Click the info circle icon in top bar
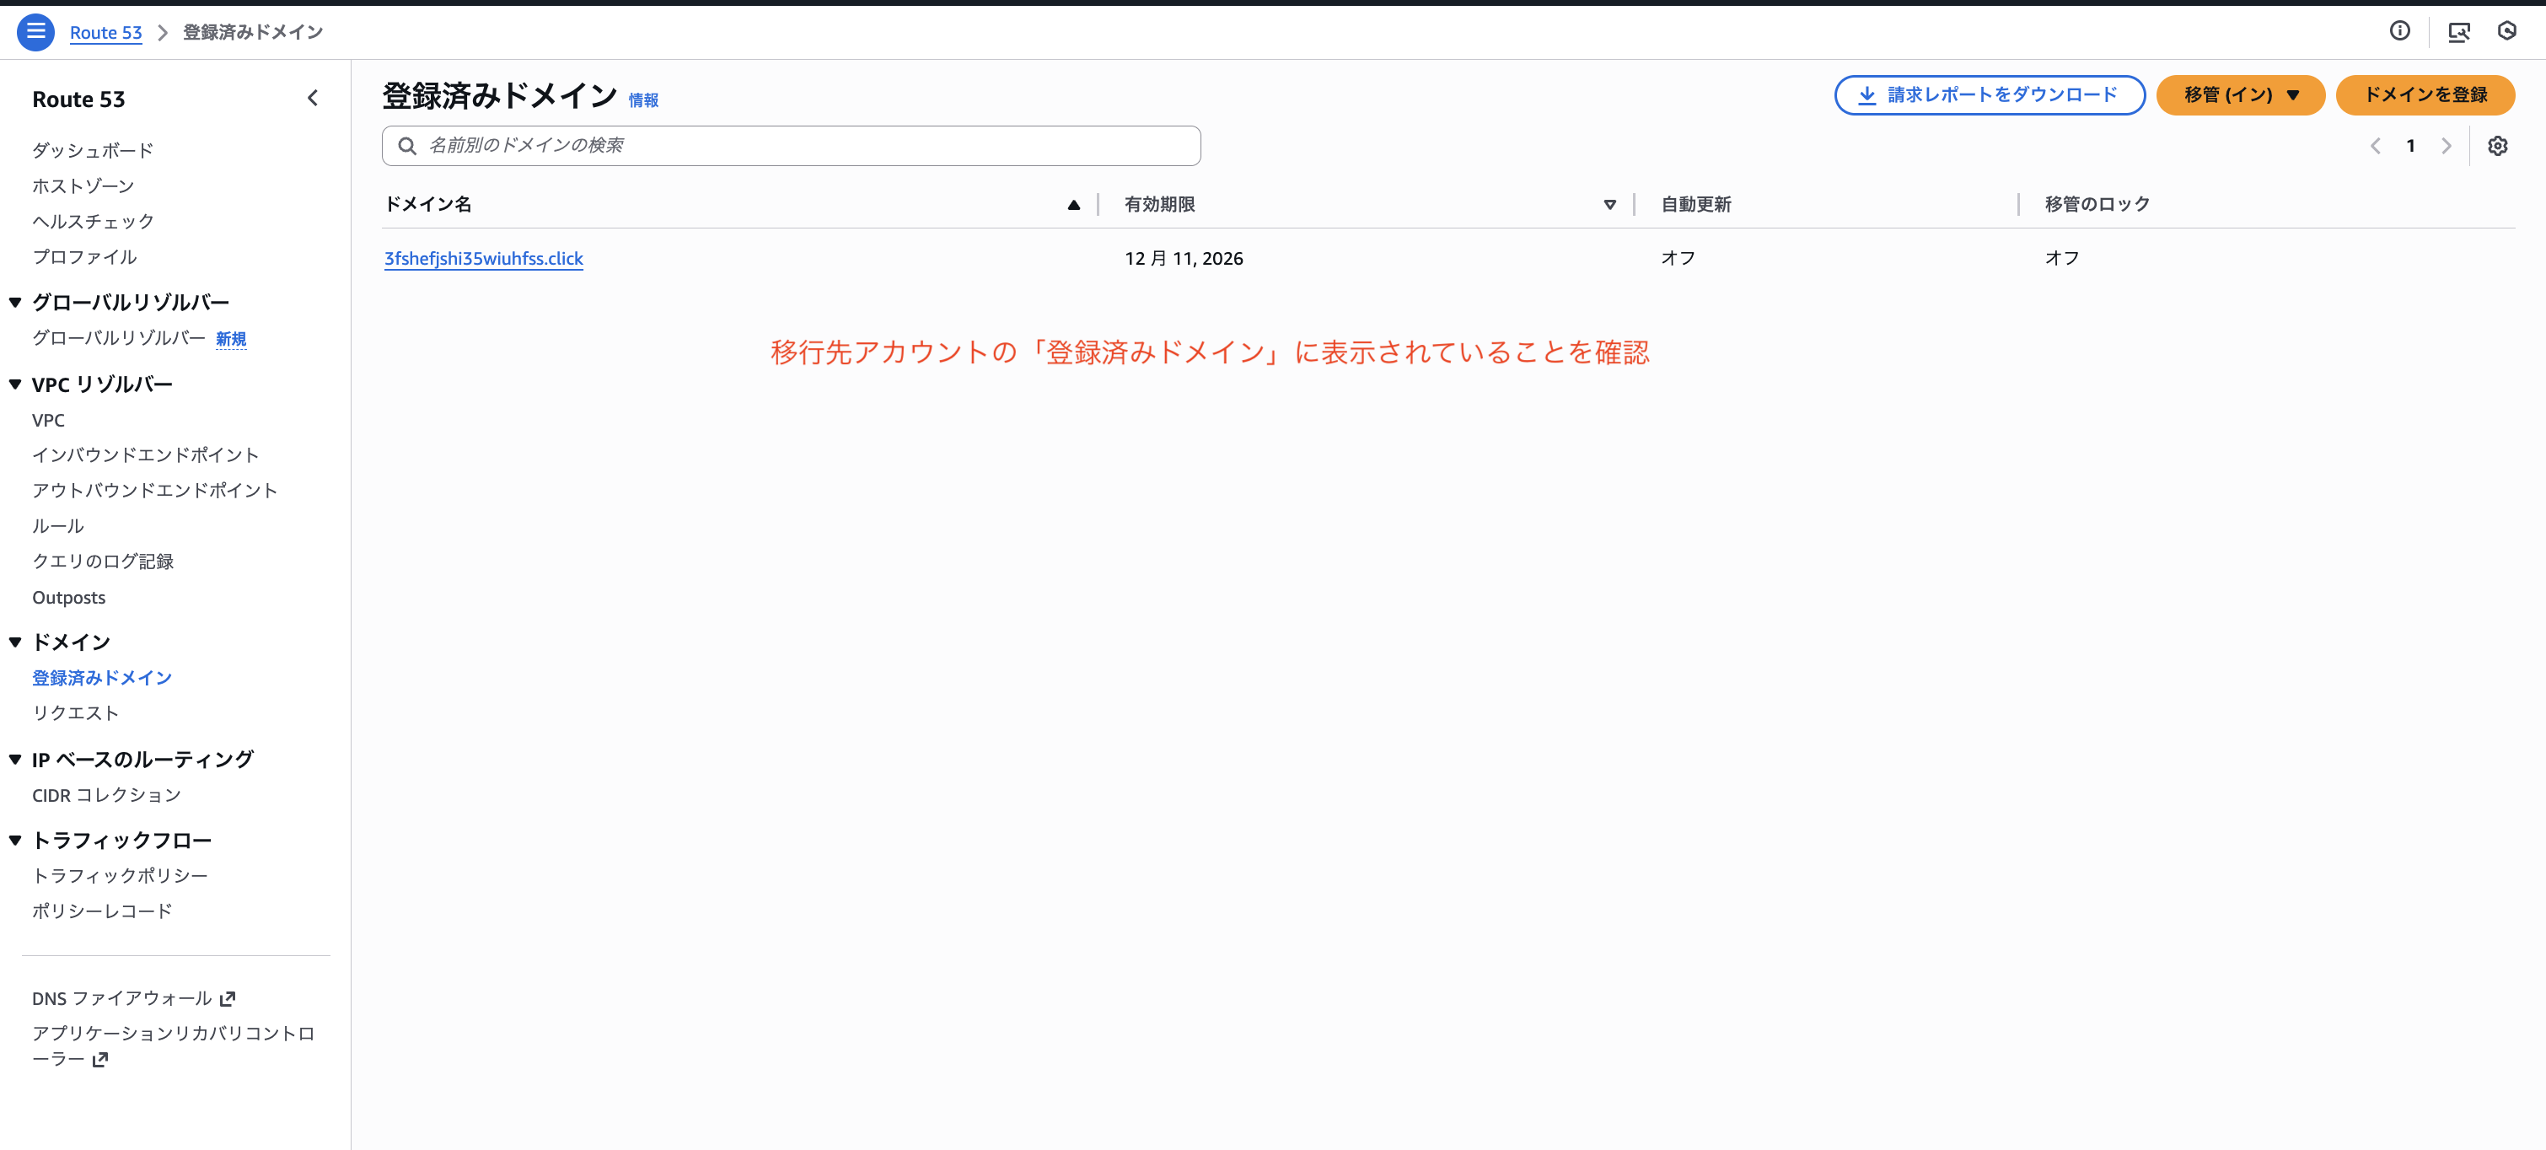2546x1150 pixels. click(2399, 30)
